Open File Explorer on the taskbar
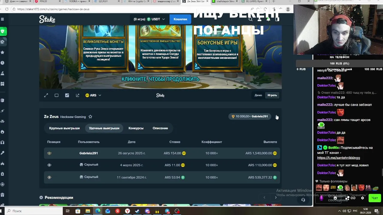Image resolution: width=383 pixels, height=215 pixels. coord(88,211)
